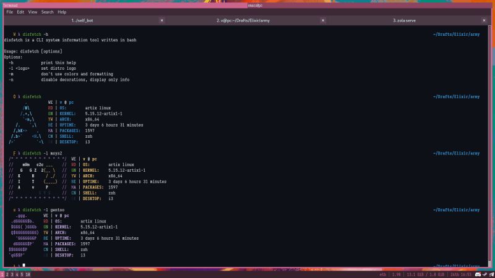Click '5.15.12-artix1-1' in the msys2 output

click(x=127, y=171)
